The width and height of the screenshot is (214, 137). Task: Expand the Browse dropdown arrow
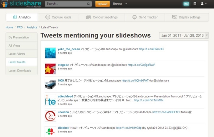(x=126, y=4)
